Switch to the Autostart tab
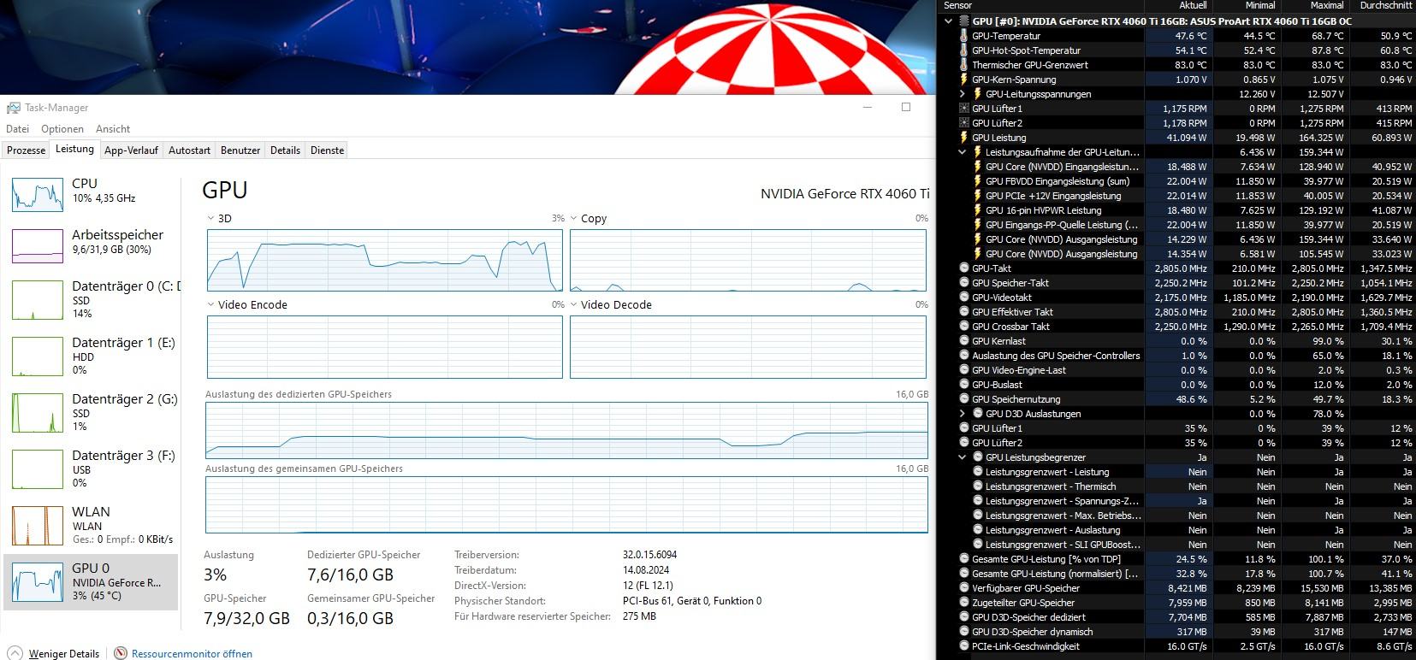Screen dimensions: 1416x660 tap(189, 150)
